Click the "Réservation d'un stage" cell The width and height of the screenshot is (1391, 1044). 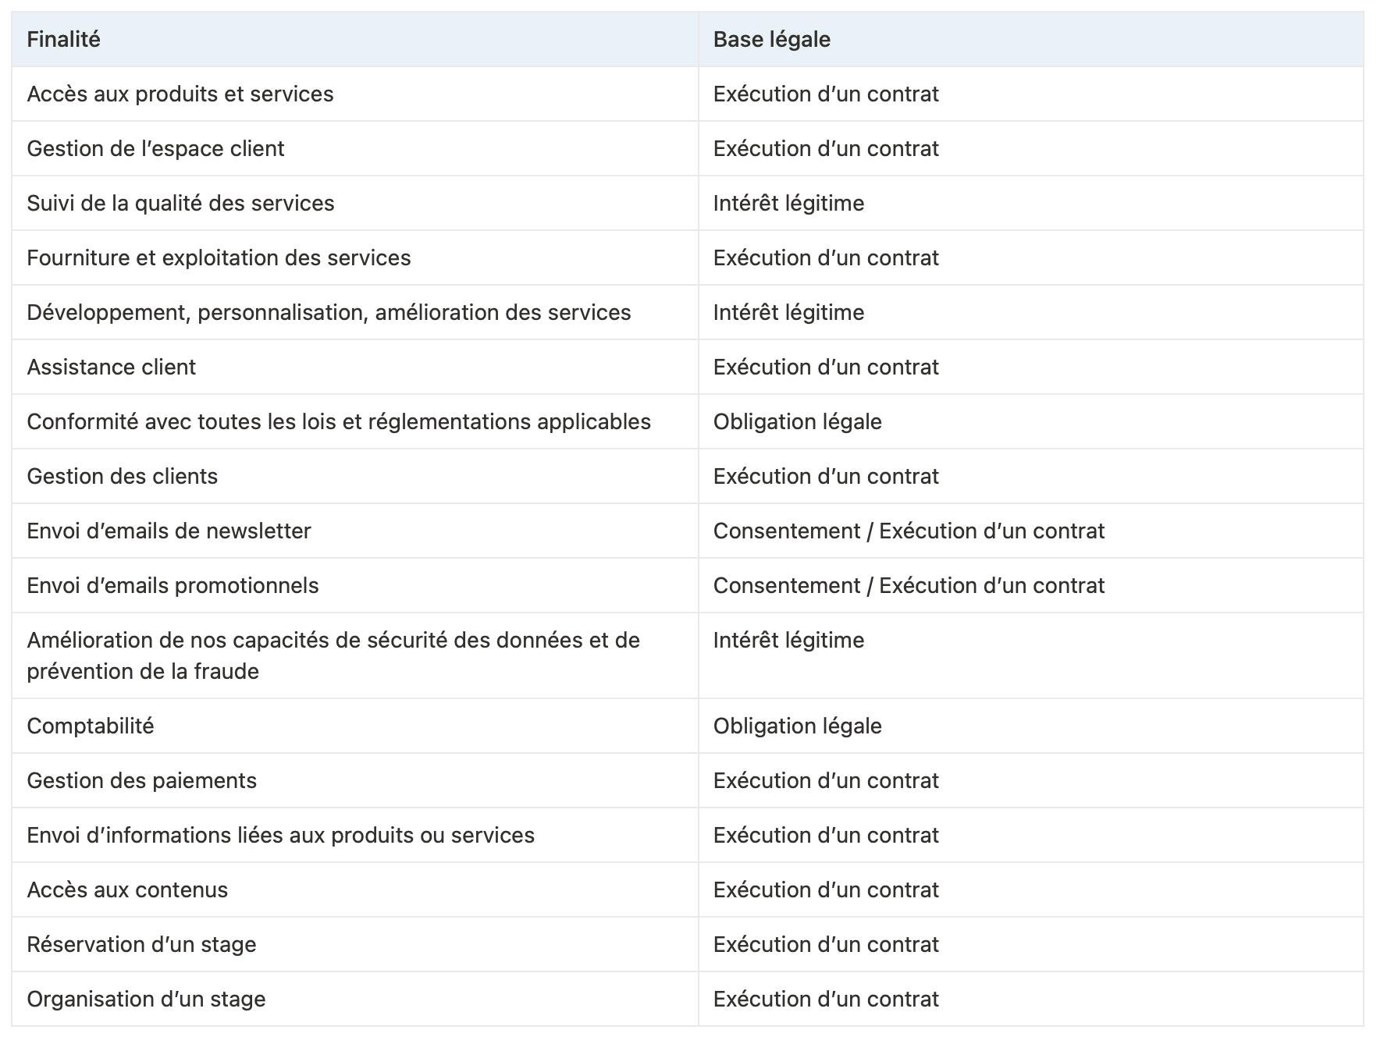tap(141, 945)
